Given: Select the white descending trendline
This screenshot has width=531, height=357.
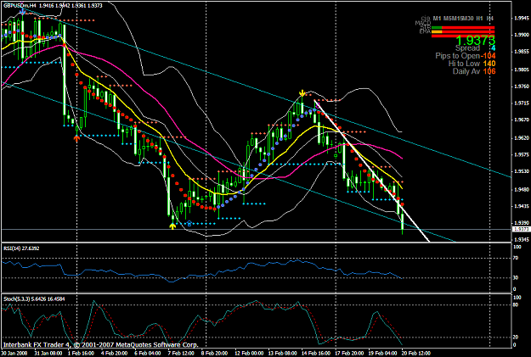Looking at the screenshot, I should click(372, 172).
